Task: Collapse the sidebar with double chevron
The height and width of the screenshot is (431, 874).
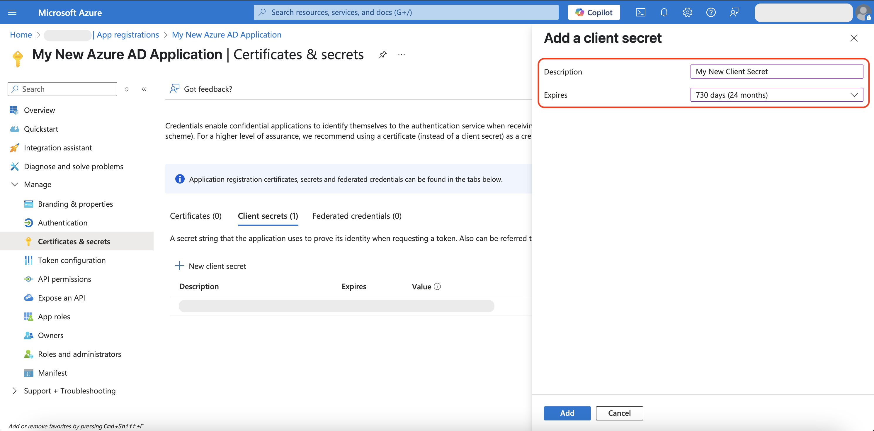Action: (x=144, y=89)
